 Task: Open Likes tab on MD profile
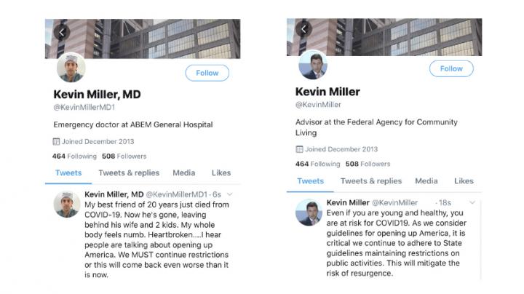click(221, 173)
